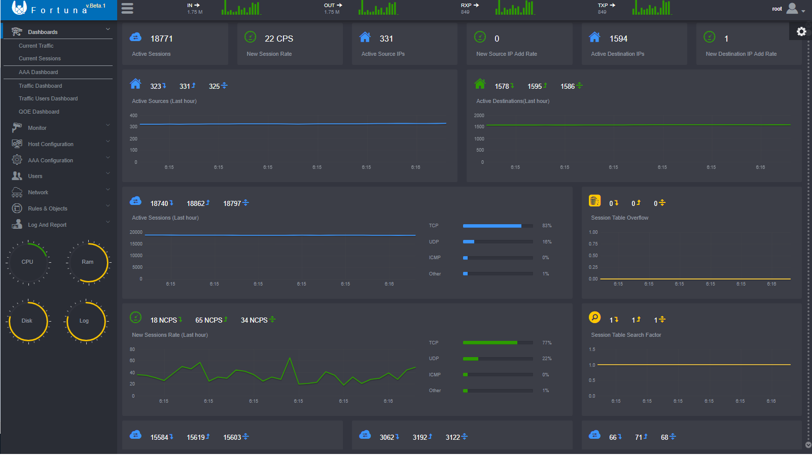Click the scroll down arrow on the scrollbar
This screenshot has height=455, width=812.
click(808, 445)
